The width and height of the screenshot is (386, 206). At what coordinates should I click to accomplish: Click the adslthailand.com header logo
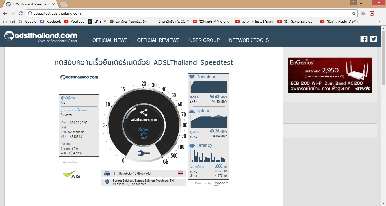coord(41,37)
